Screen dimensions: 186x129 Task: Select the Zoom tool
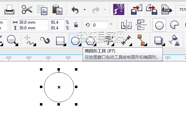pos(13,41)
